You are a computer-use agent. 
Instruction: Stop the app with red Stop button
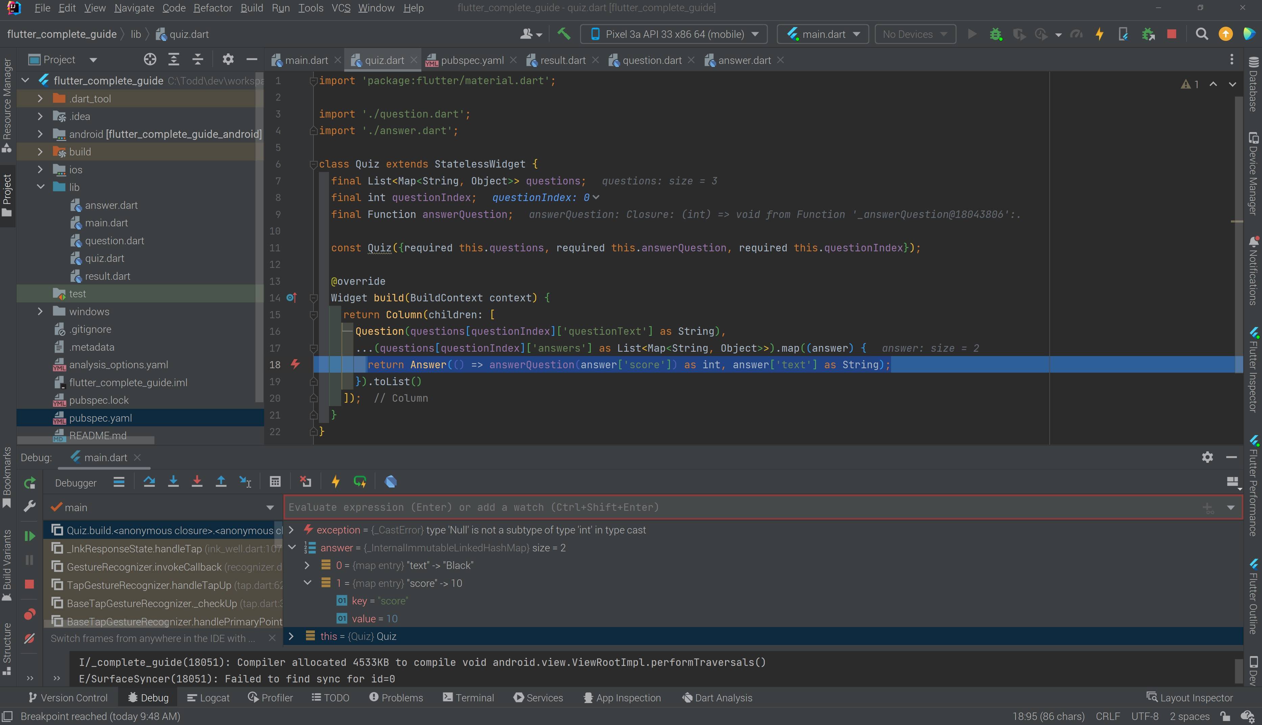(x=1172, y=34)
